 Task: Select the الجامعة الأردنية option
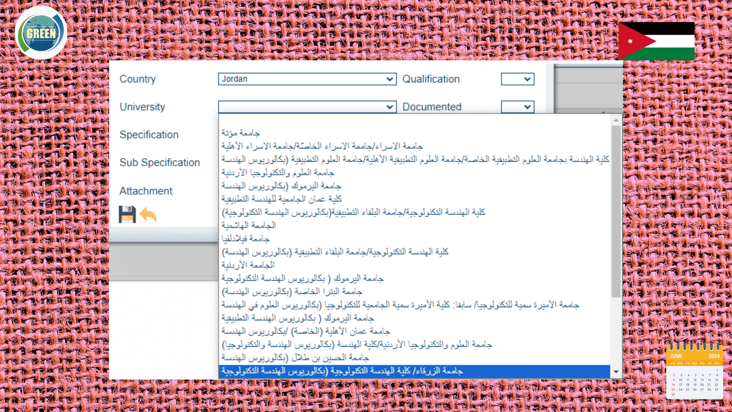[x=248, y=265]
